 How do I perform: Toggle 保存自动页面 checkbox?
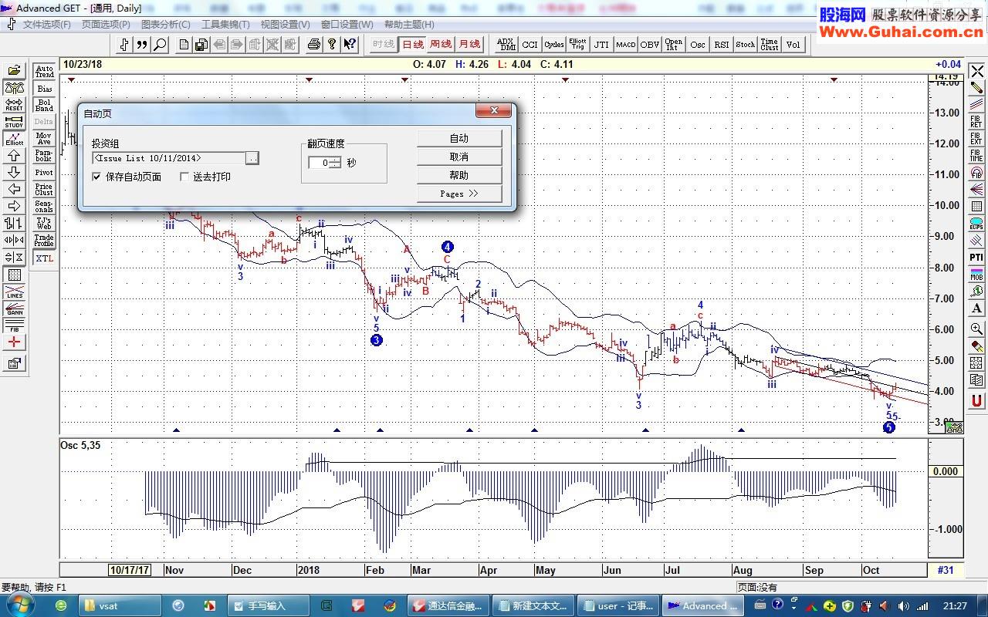(96, 177)
